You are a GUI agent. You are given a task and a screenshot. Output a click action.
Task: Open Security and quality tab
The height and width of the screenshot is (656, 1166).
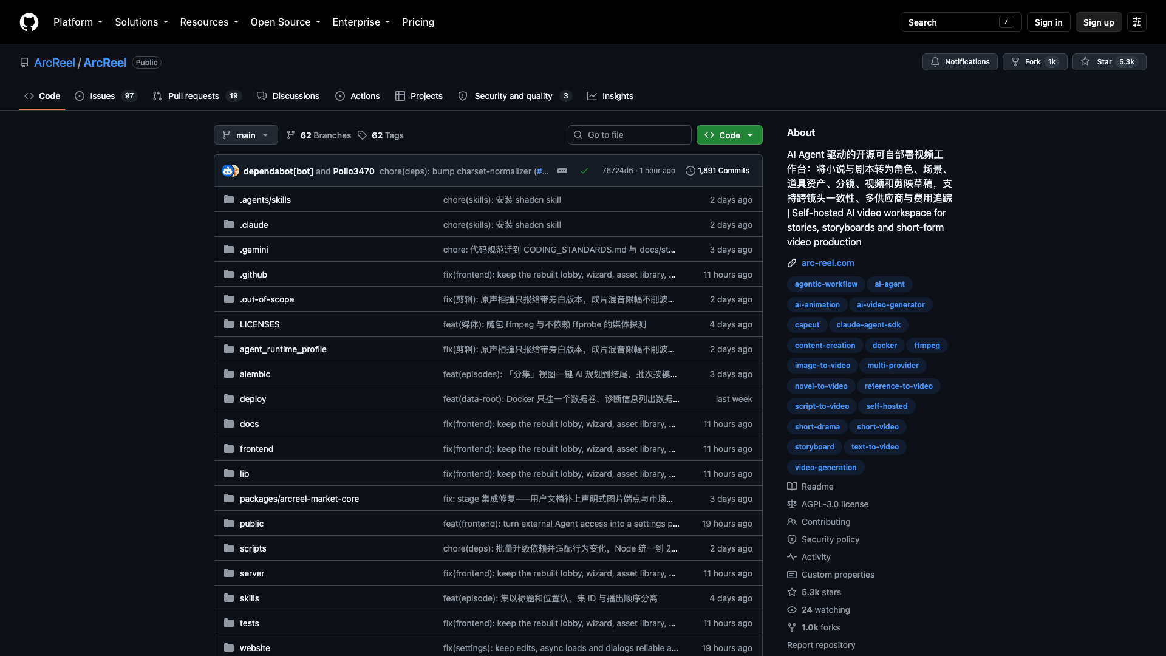514,96
